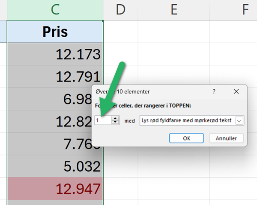The image size is (257, 205).
Task: Click the Lys rød fyldfarve format box
Action: pyautogui.click(x=187, y=121)
